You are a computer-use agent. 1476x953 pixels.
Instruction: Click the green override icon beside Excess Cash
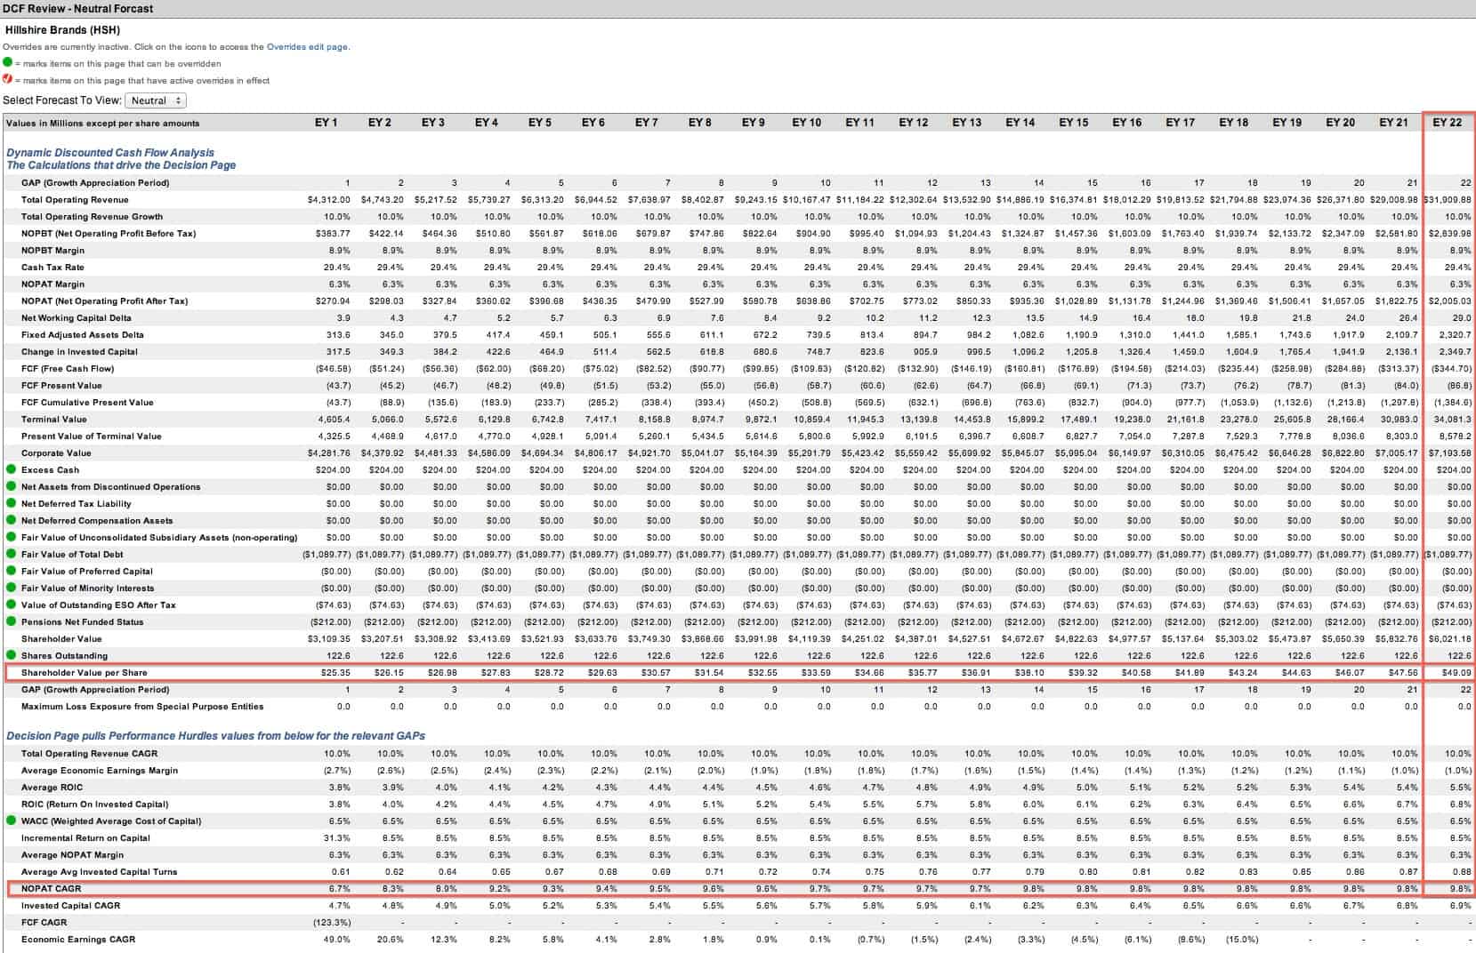click(11, 469)
